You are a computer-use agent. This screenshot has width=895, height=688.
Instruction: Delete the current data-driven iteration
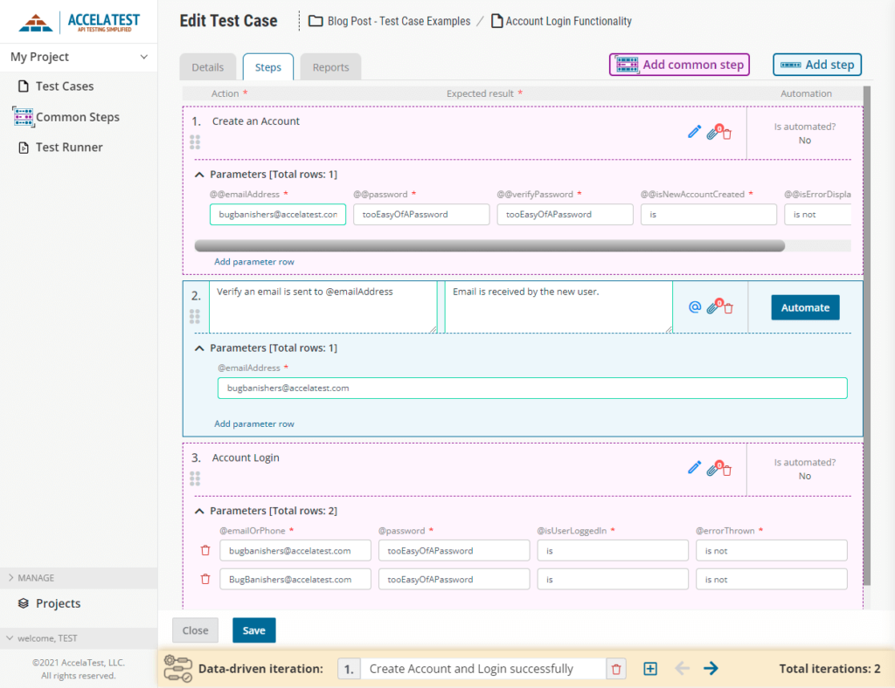618,668
